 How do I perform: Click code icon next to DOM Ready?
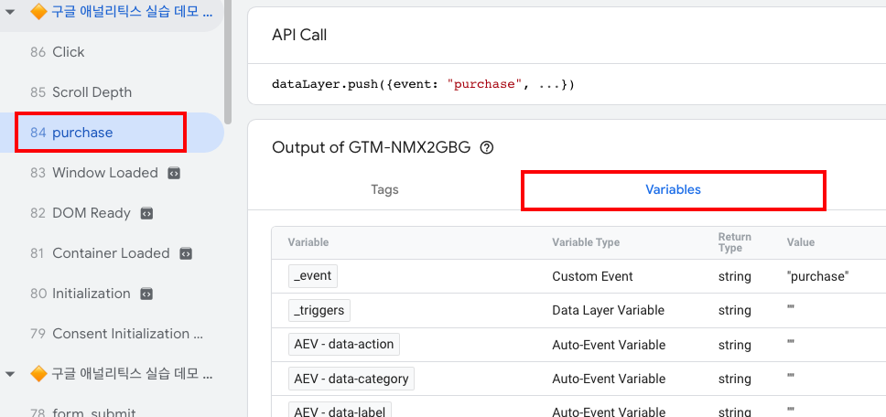[x=146, y=213]
